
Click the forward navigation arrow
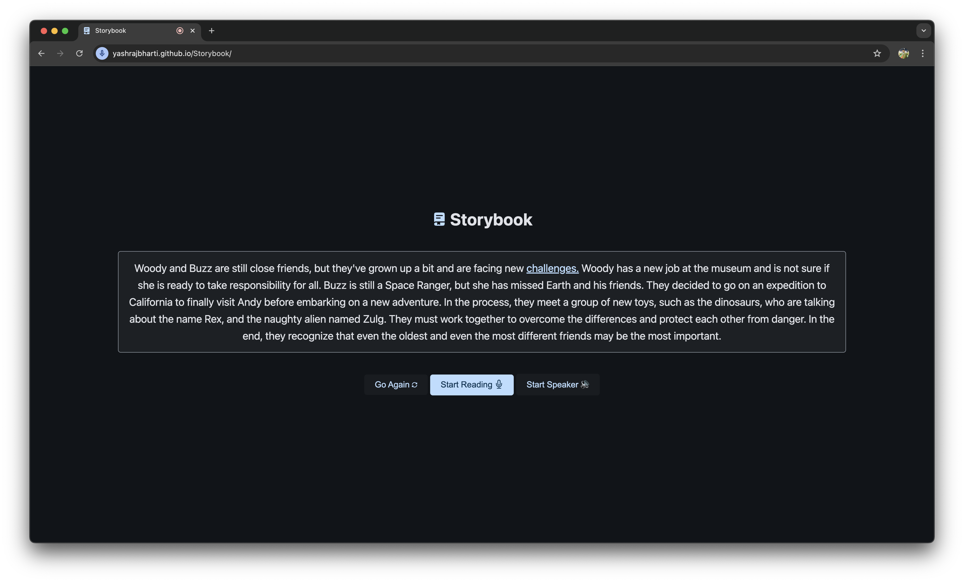tap(60, 54)
